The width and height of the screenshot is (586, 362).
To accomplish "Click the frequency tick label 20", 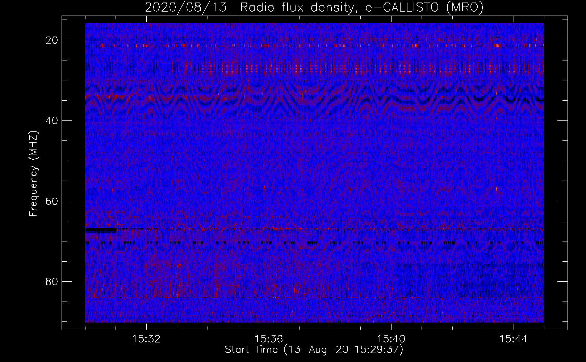I will point(52,40).
